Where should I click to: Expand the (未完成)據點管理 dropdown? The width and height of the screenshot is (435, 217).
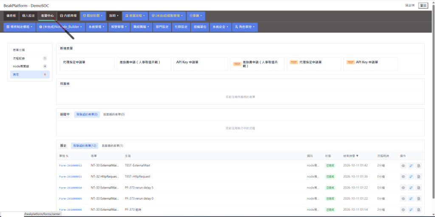pos(167,16)
